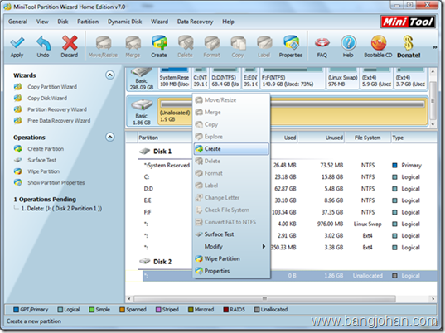Launch Partition Recovery Wizard

point(57,109)
